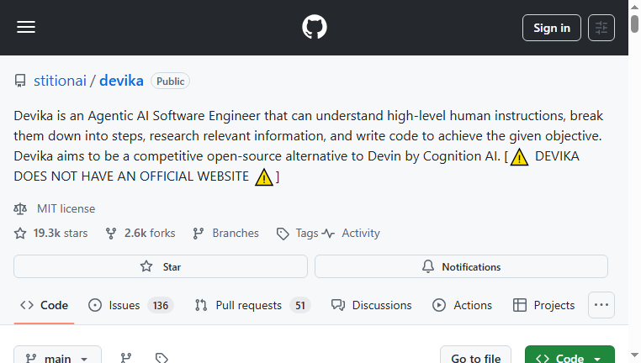Switch to the Issues tab
Viewport: 641px width, 363px height.
coord(131,305)
